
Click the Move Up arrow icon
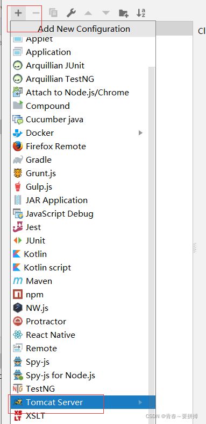point(88,13)
